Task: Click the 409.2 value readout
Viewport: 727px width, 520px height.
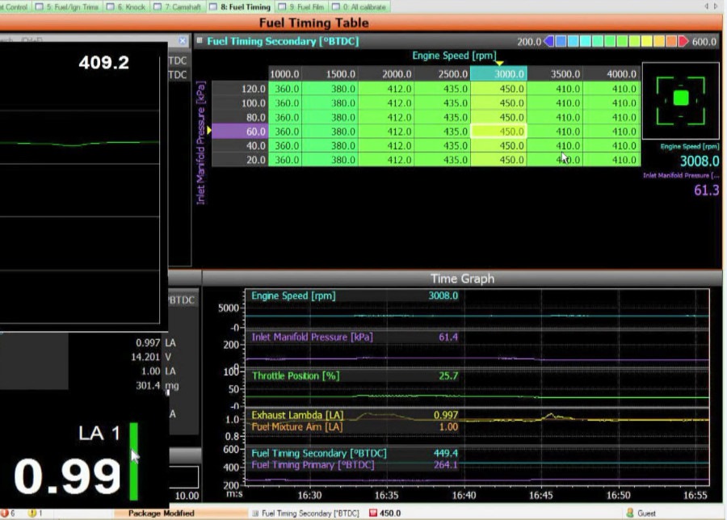Action: point(104,62)
